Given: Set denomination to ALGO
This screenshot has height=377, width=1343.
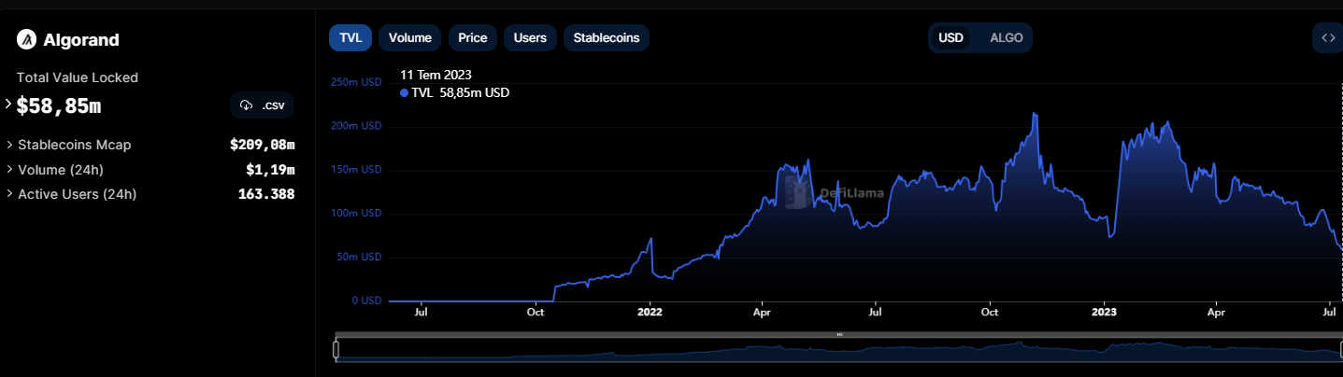Looking at the screenshot, I should (1007, 37).
